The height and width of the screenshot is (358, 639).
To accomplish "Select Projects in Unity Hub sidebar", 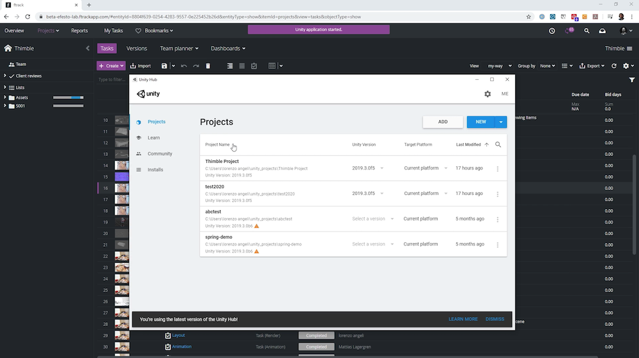I will tap(157, 122).
